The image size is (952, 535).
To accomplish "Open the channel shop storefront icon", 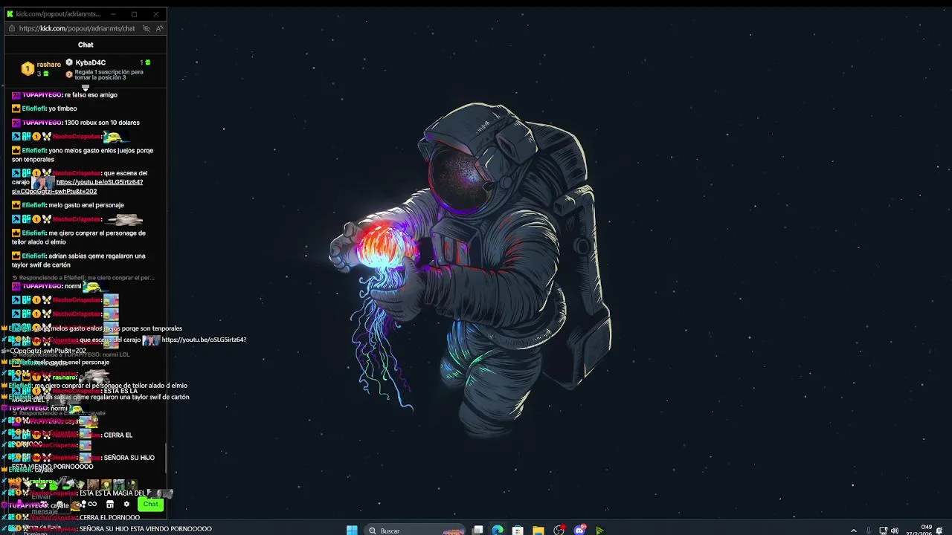I will pos(109,504).
